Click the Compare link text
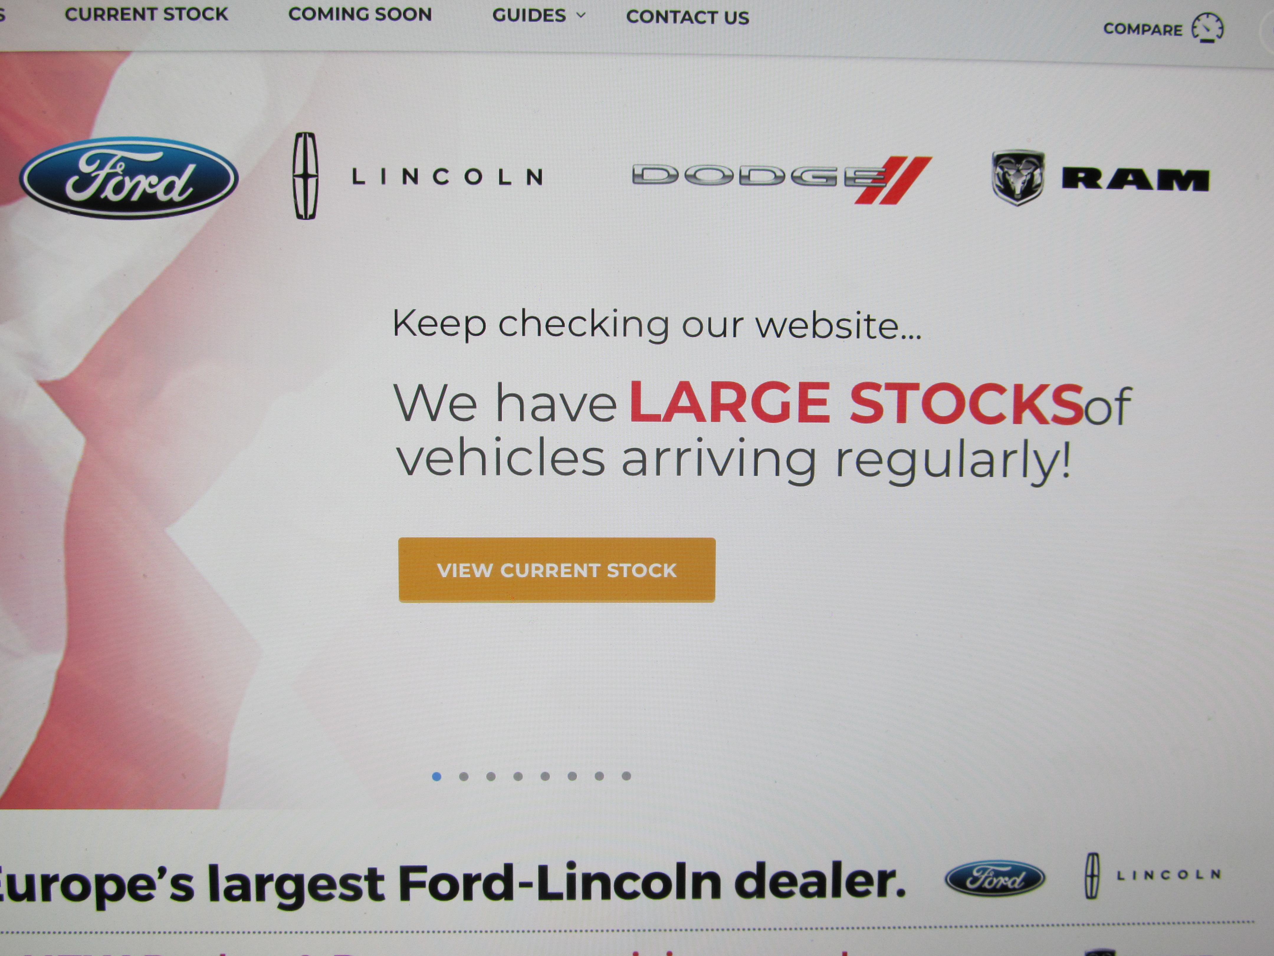Image resolution: width=1274 pixels, height=956 pixels. 1143,29
